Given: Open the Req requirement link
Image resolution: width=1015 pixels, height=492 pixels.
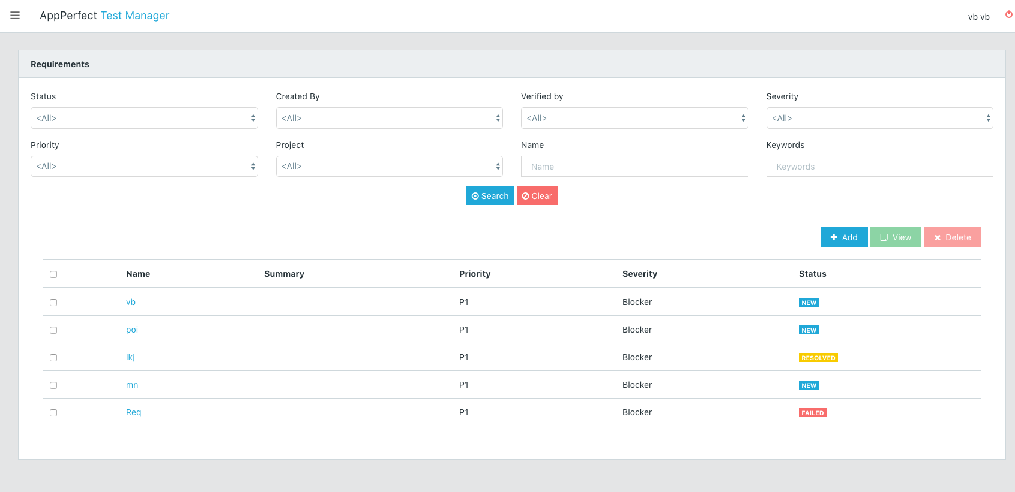Looking at the screenshot, I should point(134,412).
